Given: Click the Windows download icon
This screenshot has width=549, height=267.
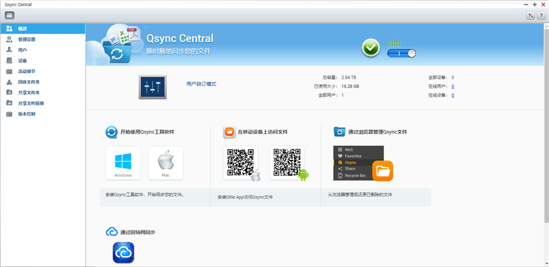Looking at the screenshot, I should (123, 163).
